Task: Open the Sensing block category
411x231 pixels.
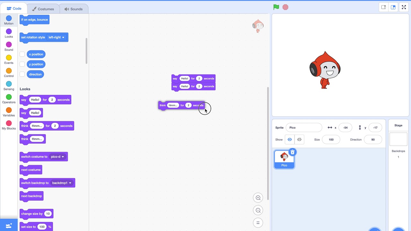Action: coord(9,84)
